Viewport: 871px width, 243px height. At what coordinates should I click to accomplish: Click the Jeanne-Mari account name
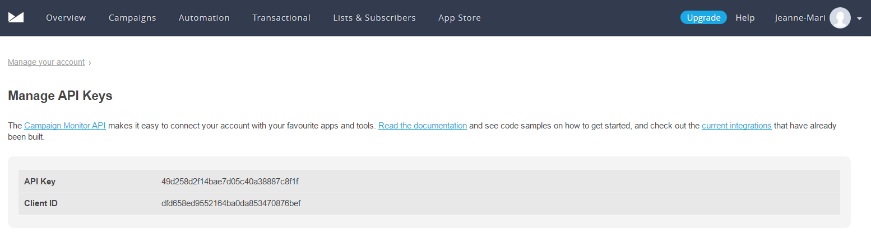tap(799, 18)
